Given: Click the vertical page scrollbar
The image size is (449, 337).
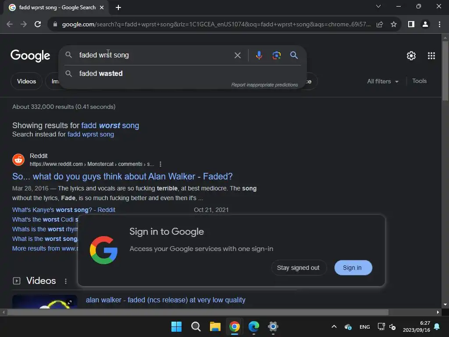Looking at the screenshot, I should pyautogui.click(x=445, y=71).
